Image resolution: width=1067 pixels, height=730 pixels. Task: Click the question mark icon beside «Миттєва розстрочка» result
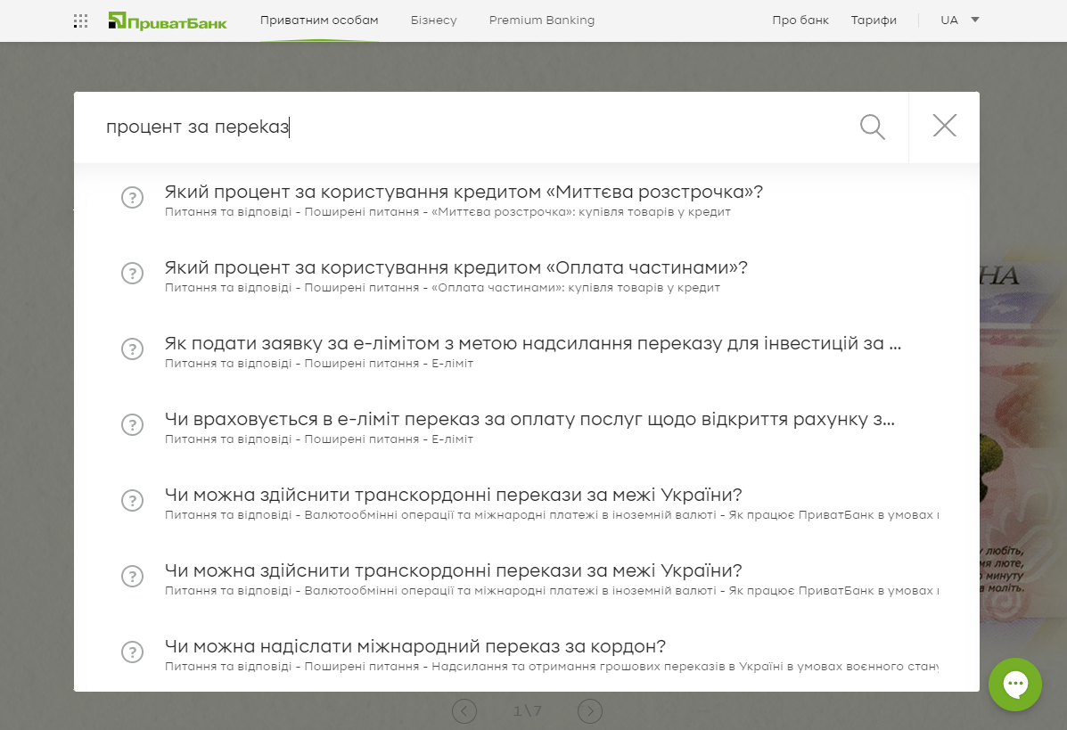pyautogui.click(x=132, y=198)
